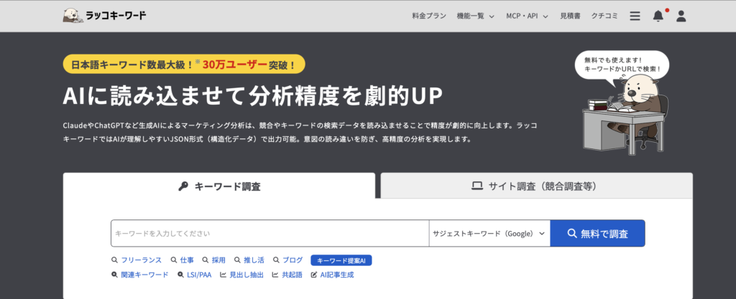Click the magnifier icon beside 推し活
The height and width of the screenshot is (299, 736).
coord(237,260)
